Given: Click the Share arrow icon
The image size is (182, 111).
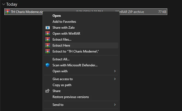Looking at the screenshot, I should click(x=48, y=91).
